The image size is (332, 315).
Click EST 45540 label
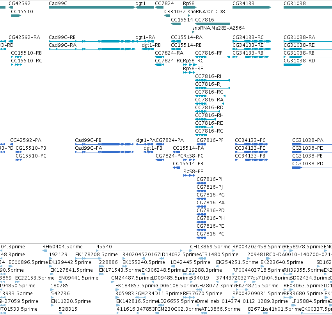[104, 247]
